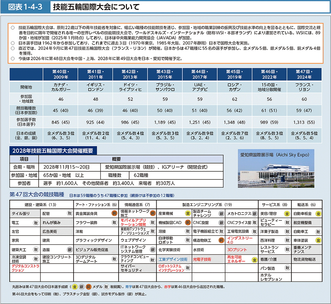Image resolution: width=331 pixels, height=304 pixels.
Task: Click the silver medal beside CNC旋盤
Action: pyautogui.click(x=221, y=223)
